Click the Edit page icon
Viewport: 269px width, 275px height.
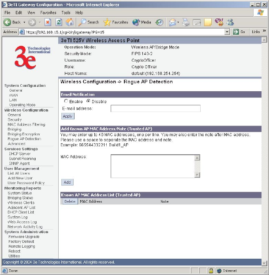(197, 22)
